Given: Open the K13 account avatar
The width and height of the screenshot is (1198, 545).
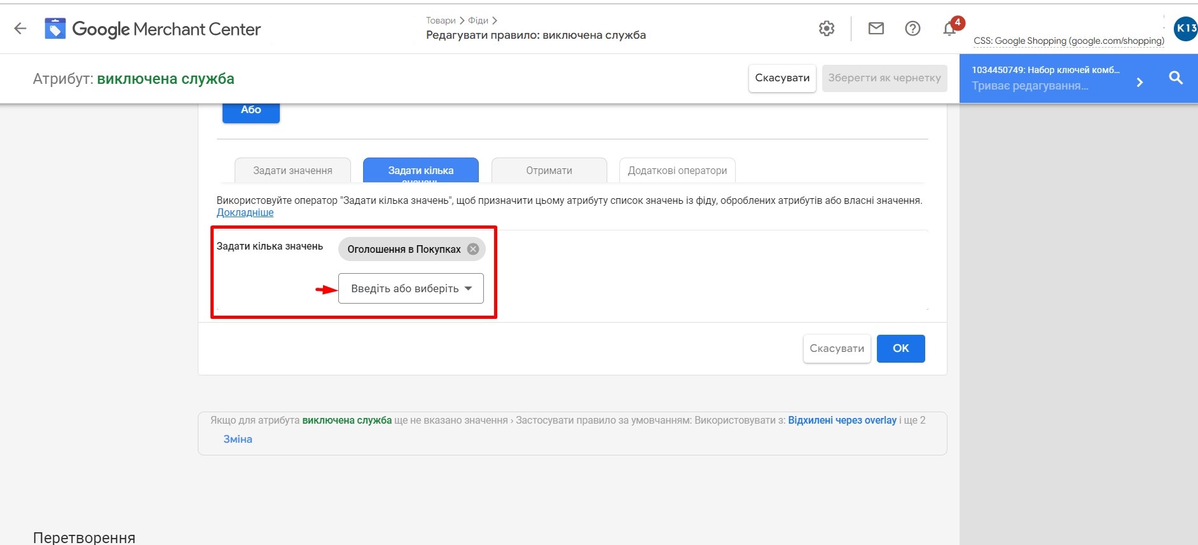Looking at the screenshot, I should coord(1185,29).
